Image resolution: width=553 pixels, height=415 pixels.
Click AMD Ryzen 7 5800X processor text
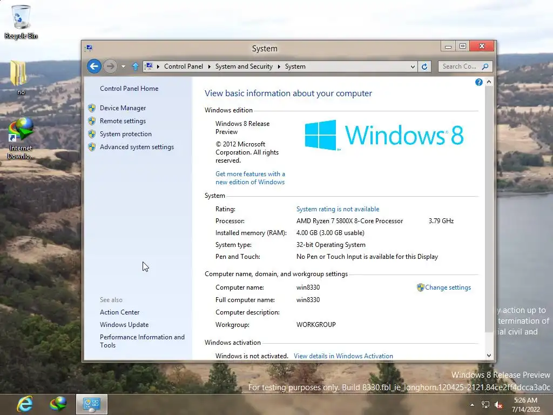[349, 221]
